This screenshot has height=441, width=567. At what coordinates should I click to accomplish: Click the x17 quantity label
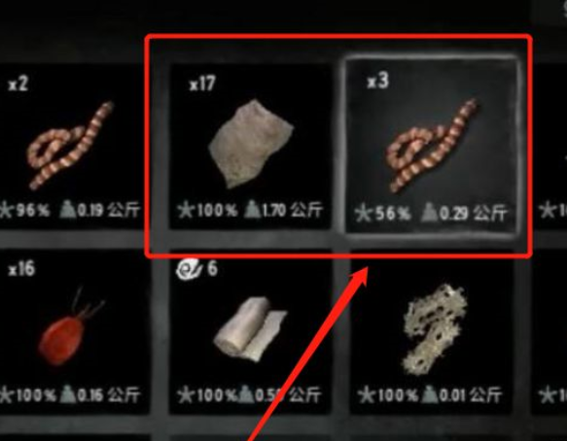click(202, 84)
